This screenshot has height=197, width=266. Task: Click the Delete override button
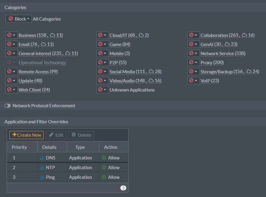click(x=81, y=135)
